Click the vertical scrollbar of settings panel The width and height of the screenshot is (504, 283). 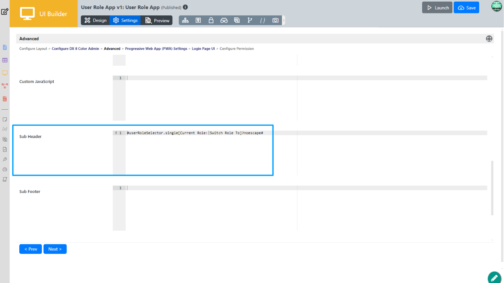point(492,188)
